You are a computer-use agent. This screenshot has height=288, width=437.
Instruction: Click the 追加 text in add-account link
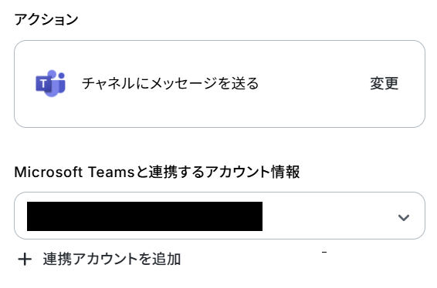click(x=167, y=259)
